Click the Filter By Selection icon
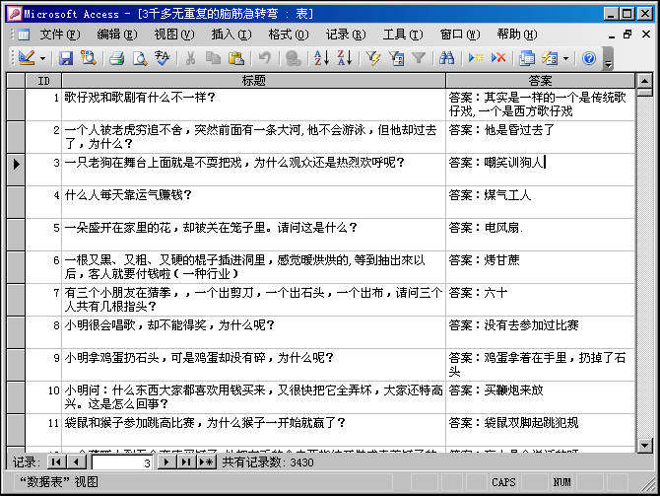The width and height of the screenshot is (660, 496). pyautogui.click(x=373, y=58)
